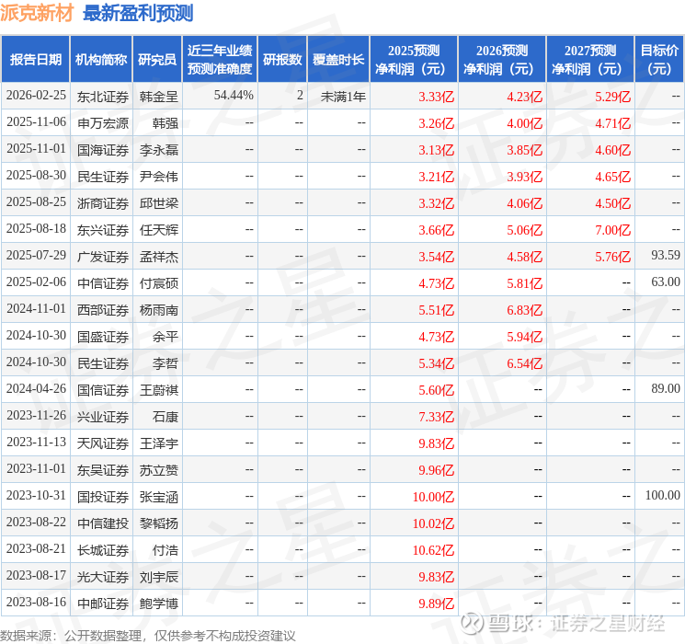Select the 国海证券 institution cell

tap(103, 150)
